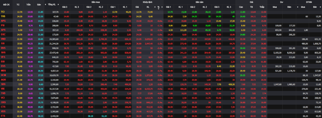Open the APS stock symbol
This screenshot has width=322, height=118.
coord(3,30)
